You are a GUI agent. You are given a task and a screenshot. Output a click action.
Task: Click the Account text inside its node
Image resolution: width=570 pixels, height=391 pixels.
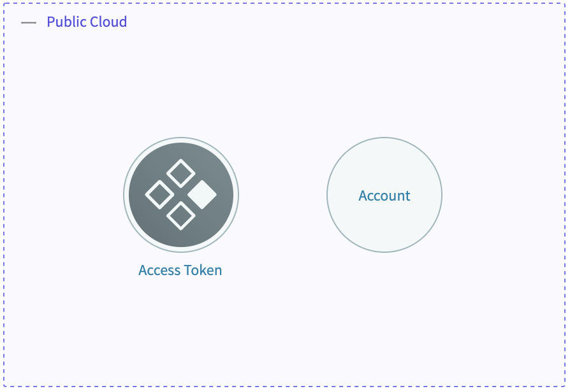[384, 195]
